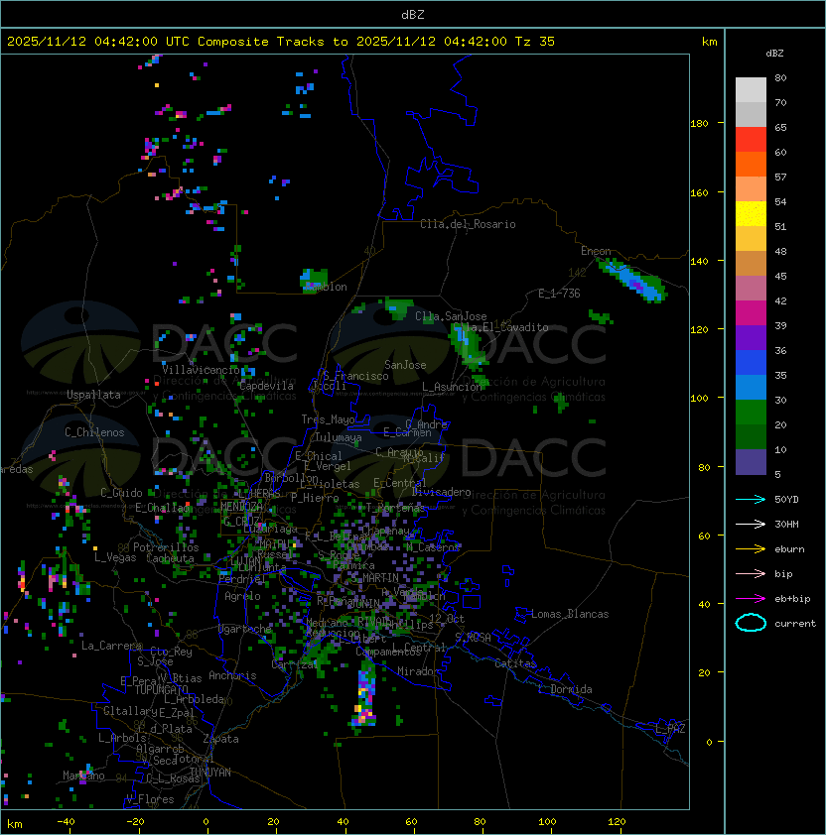Pick the red 60 dBZ legend swatch
Image resolution: width=826 pixels, height=835 pixels.
point(751,140)
